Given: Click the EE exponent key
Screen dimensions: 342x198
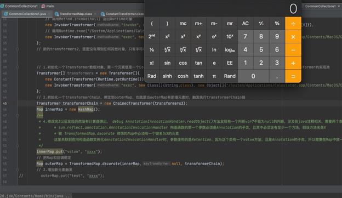Looking at the screenshot, I should [230, 63].
